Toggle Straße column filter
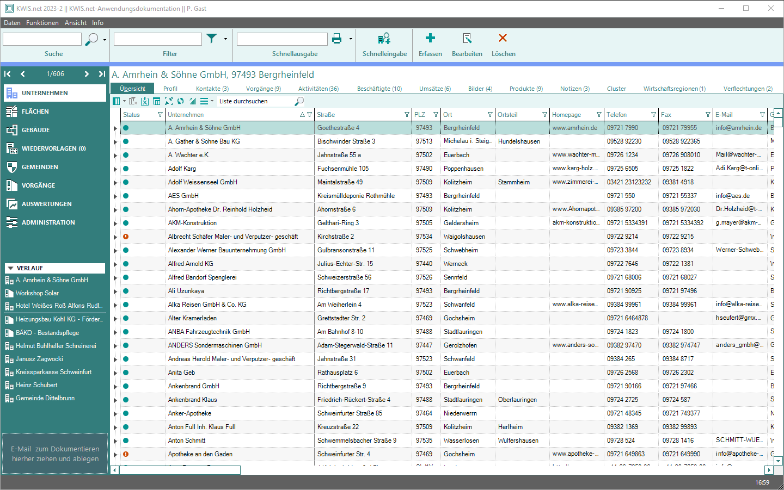Image resolution: width=784 pixels, height=490 pixels. 407,115
